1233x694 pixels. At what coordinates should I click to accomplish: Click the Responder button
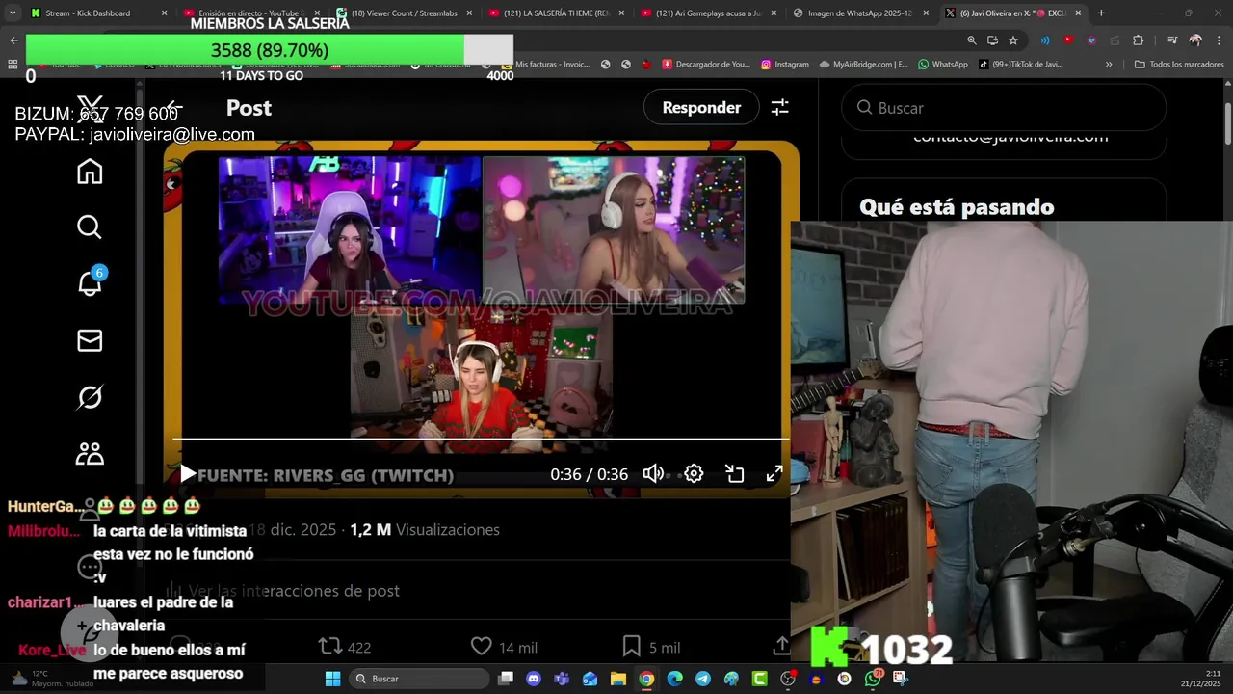(701, 108)
